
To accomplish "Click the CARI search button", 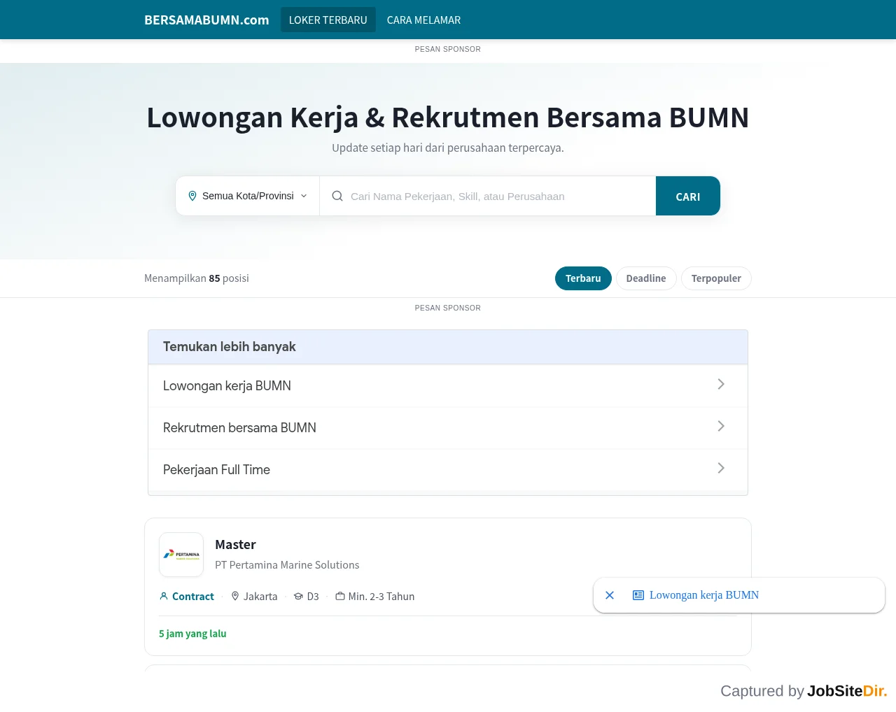I will [x=688, y=196].
